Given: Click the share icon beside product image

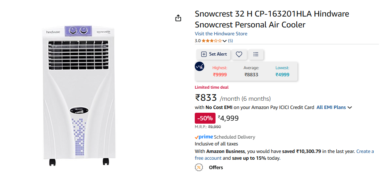Looking at the screenshot, I should point(178,18).
